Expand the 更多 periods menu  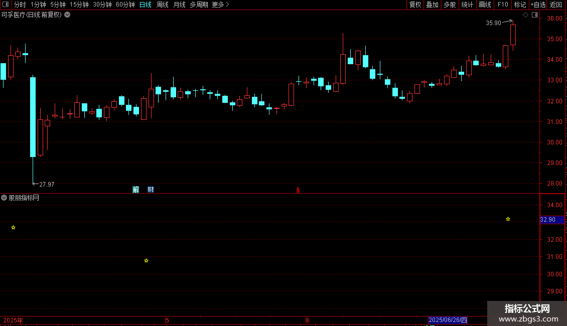[221, 5]
